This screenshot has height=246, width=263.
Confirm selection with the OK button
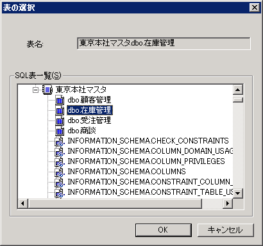[x=164, y=230]
